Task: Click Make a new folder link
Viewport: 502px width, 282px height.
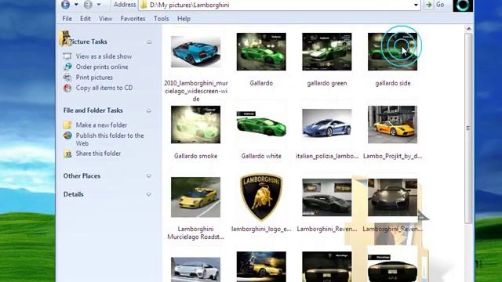Action: pos(101,125)
